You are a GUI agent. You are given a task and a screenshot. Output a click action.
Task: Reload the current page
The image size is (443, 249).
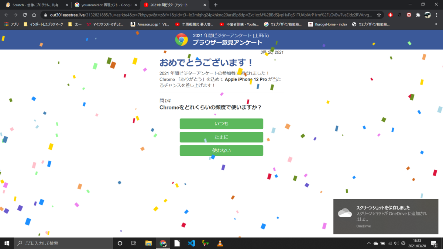pyautogui.click(x=25, y=15)
